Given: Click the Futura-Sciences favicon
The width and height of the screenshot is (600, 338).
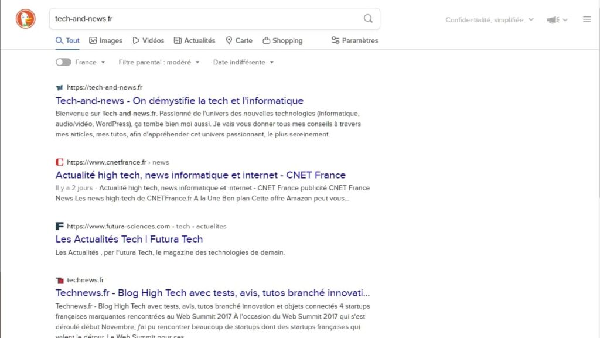Looking at the screenshot, I should [x=59, y=226].
